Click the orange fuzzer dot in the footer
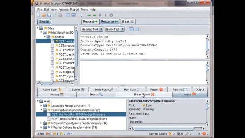This screenshot has width=245, height=138. tap(204, 134)
